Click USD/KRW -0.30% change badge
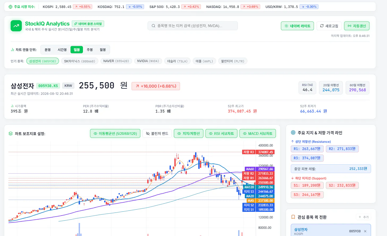The width and height of the screenshot is (387, 236). (x=309, y=7)
